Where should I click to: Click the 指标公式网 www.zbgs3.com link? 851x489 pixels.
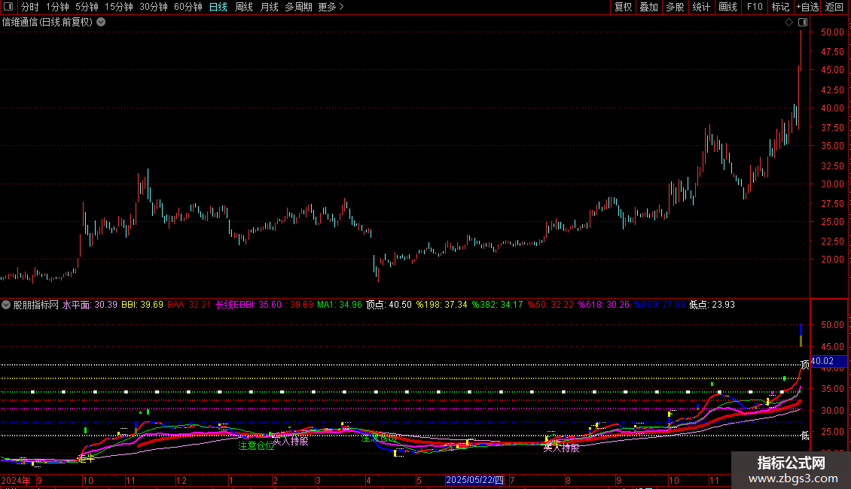tap(791, 471)
